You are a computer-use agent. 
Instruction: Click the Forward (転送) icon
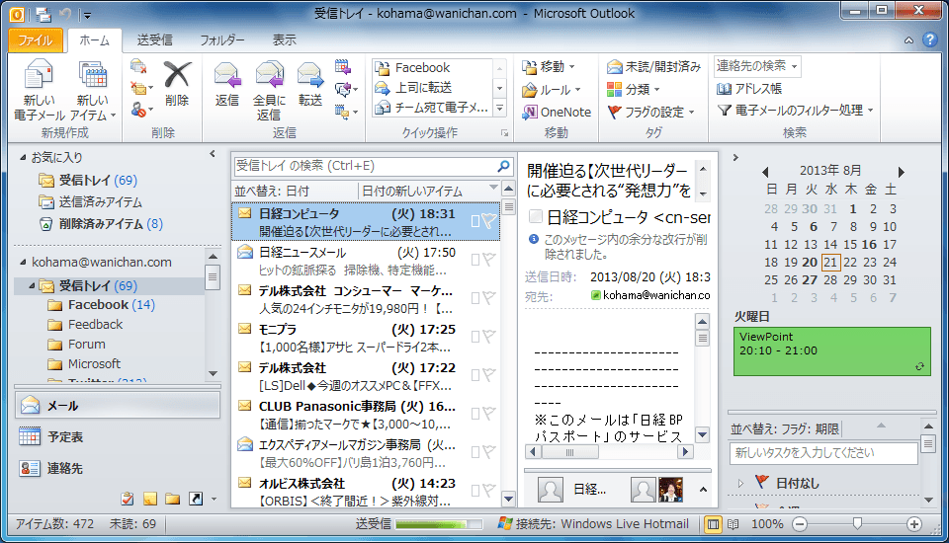click(x=309, y=76)
